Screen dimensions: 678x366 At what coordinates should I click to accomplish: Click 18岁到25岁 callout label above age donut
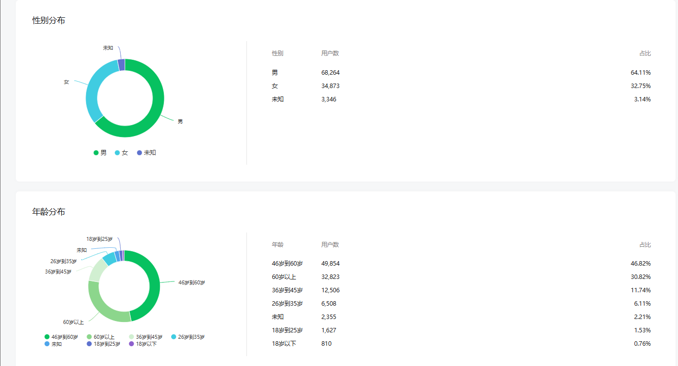coord(99,239)
